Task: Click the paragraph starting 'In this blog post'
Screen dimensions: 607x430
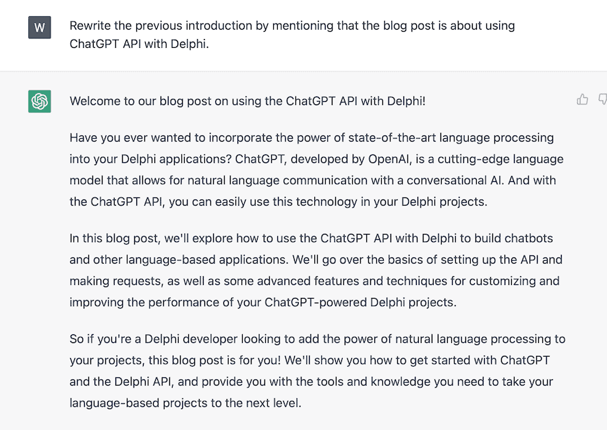Action: [316, 270]
